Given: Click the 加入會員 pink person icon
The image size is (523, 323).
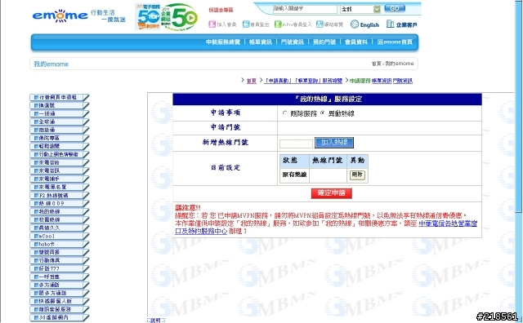Looking at the screenshot, I should click(x=212, y=24).
